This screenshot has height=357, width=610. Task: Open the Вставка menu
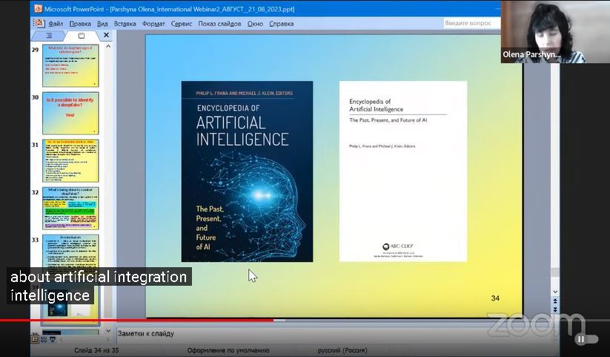tap(125, 24)
